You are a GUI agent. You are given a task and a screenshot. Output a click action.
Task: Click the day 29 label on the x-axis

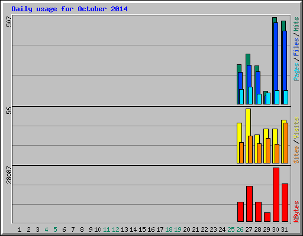(x=266, y=230)
